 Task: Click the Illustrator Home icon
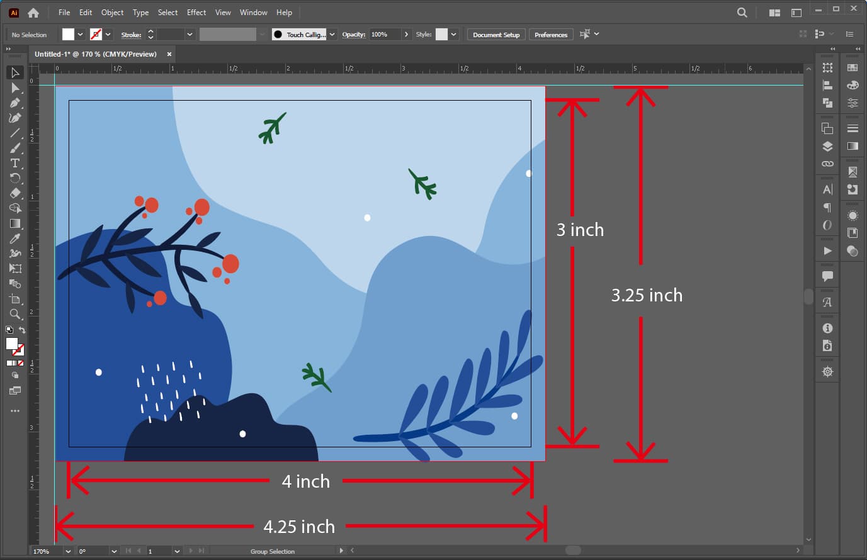pos(33,13)
